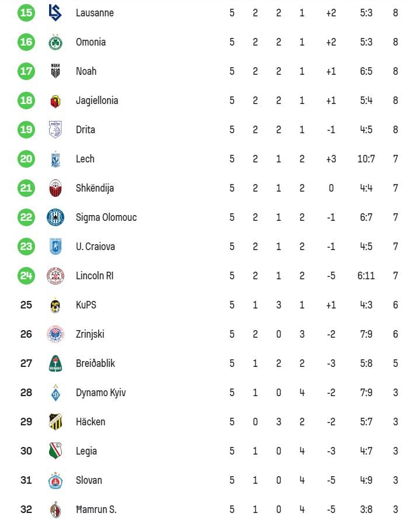Click the Häcken yellow-black crest
Screen dimensions: 413x520
55,422
